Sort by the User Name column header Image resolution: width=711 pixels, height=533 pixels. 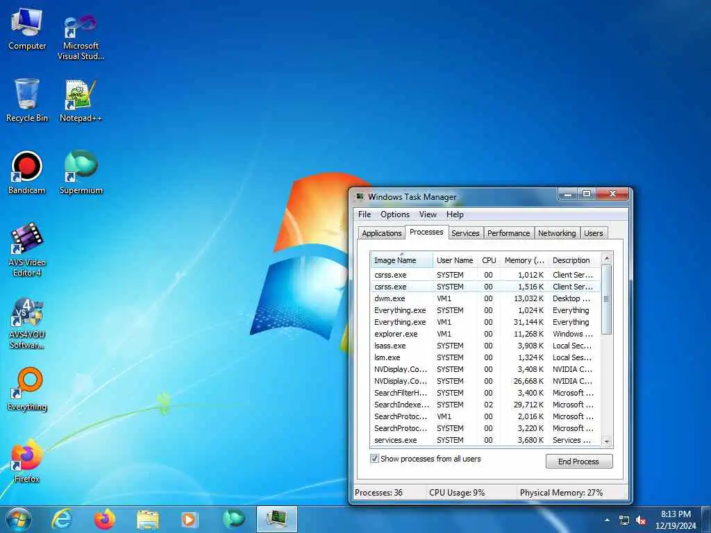coord(455,260)
